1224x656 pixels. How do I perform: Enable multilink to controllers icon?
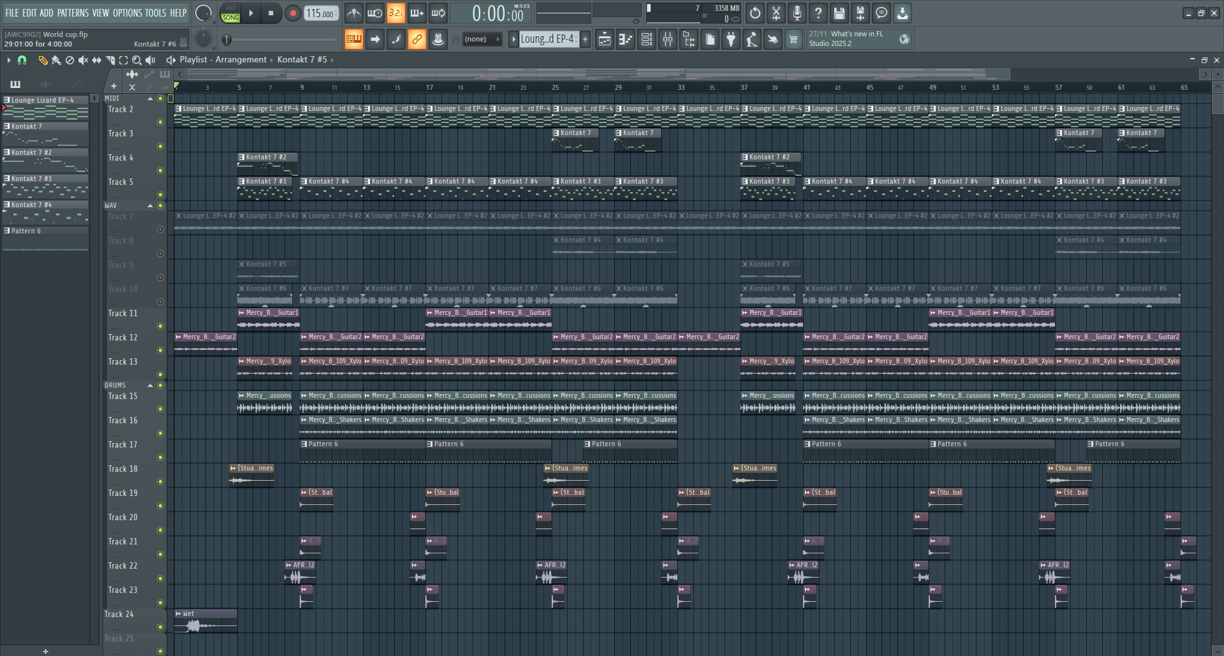pos(438,39)
